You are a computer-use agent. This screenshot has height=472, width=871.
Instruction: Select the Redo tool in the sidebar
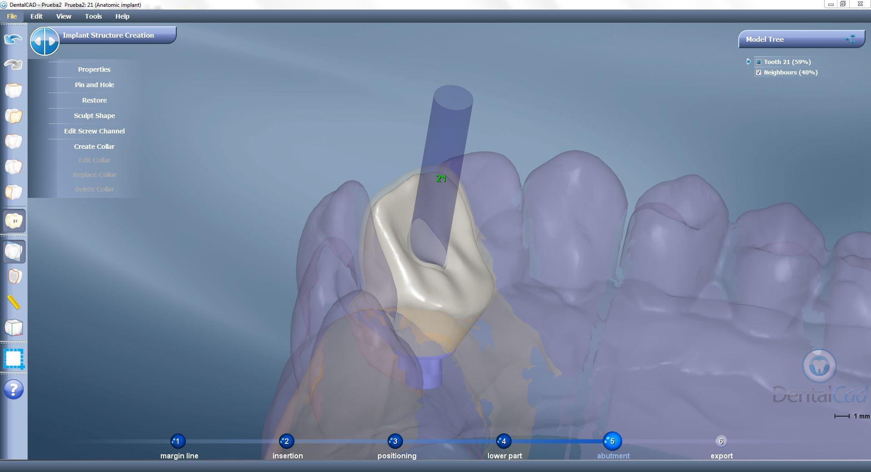pyautogui.click(x=12, y=64)
